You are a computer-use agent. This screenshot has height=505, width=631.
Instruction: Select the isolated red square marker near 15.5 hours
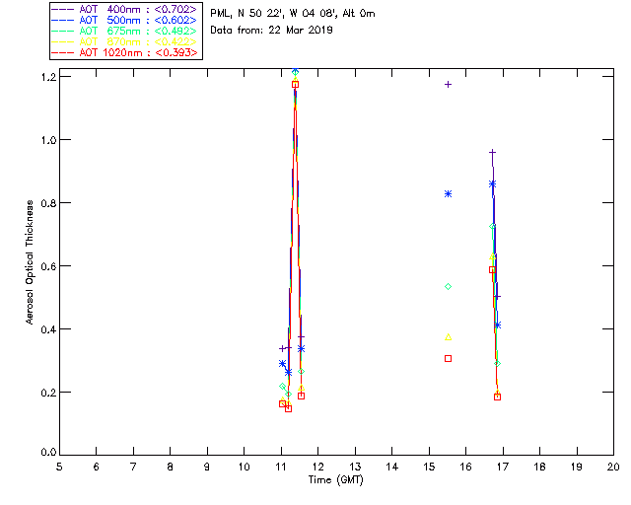tap(448, 358)
